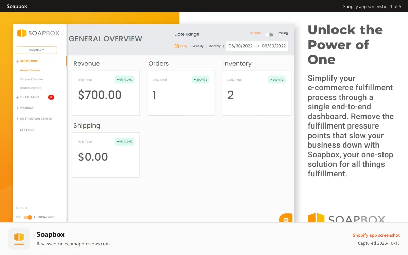The image size is (408, 255).
Task: Toggle Tutorial Mode switch
Action: [x=28, y=217]
